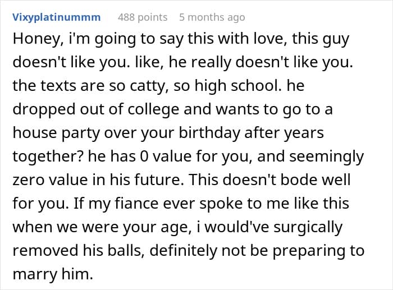The height and width of the screenshot is (290, 393).
Task: Click the 488 points score
Action: tap(143, 17)
